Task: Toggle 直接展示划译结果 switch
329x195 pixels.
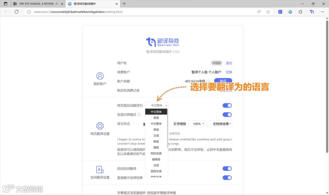Action: (227, 178)
